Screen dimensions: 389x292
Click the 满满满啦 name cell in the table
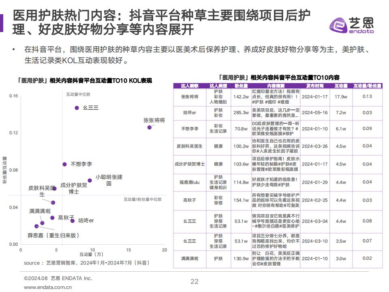tap(190, 259)
